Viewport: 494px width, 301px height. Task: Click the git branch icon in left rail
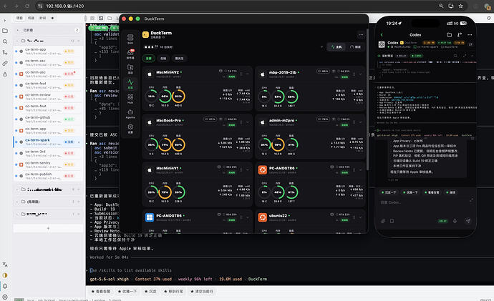click(5, 52)
